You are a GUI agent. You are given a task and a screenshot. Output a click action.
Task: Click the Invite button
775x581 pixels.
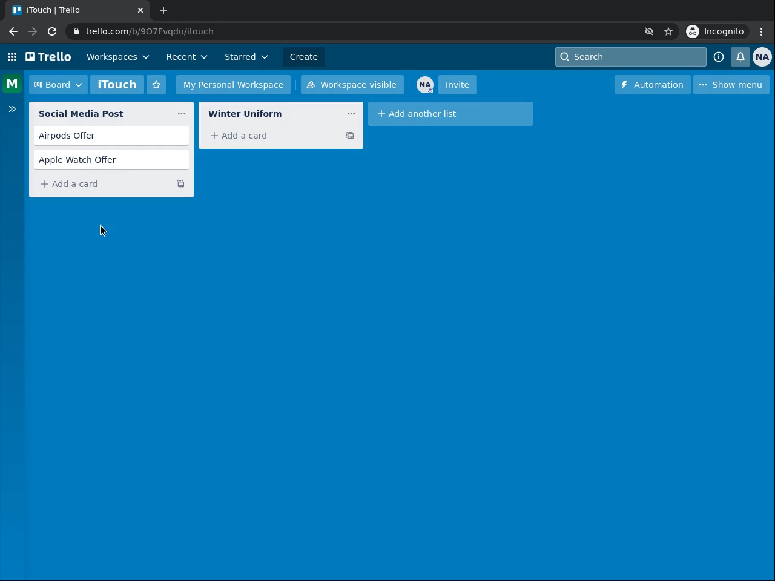[457, 85]
